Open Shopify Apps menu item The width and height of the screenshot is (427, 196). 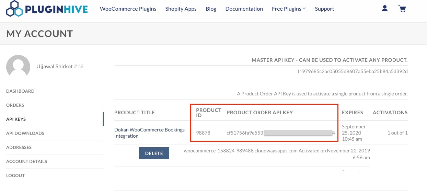pyautogui.click(x=181, y=9)
